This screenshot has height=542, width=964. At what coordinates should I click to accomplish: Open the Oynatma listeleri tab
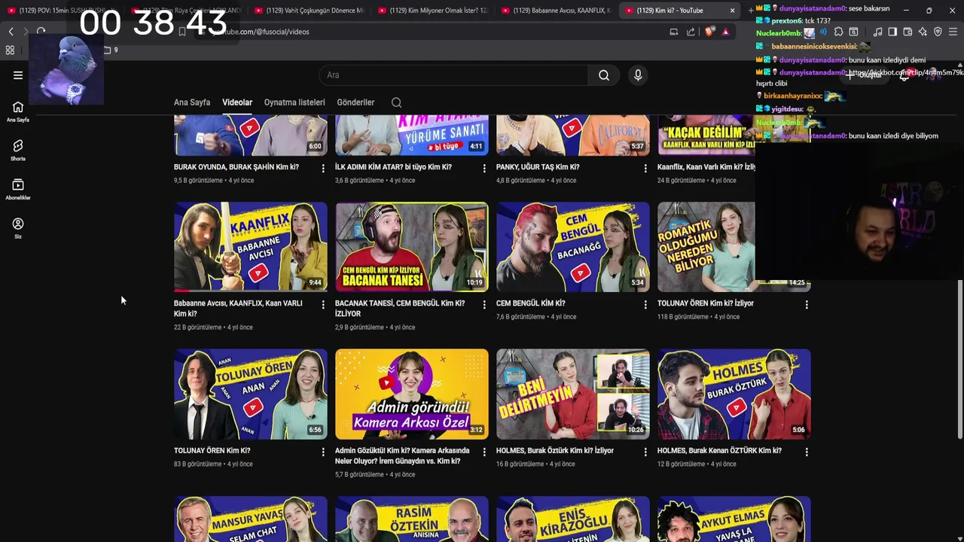pos(294,102)
